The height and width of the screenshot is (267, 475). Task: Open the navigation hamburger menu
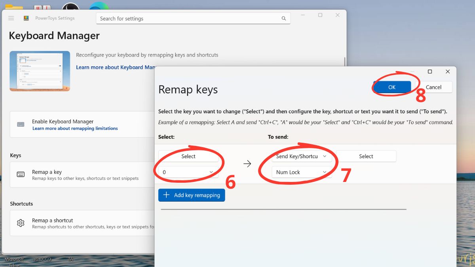(11, 18)
